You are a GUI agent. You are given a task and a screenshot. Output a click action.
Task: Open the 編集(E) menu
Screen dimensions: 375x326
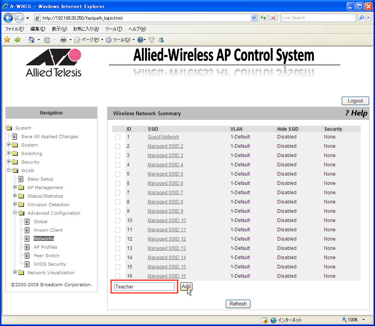(38, 29)
